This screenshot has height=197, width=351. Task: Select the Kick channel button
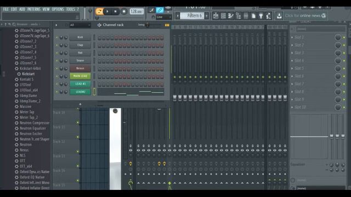[x=80, y=37]
